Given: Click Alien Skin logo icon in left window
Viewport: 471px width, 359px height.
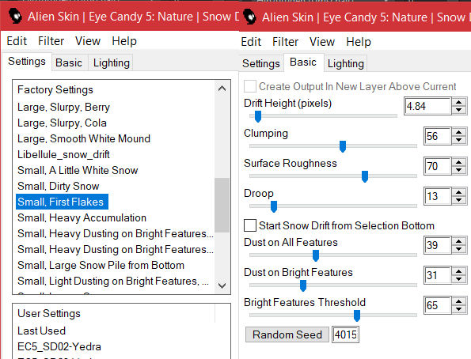Looking at the screenshot, I should click(x=15, y=16).
